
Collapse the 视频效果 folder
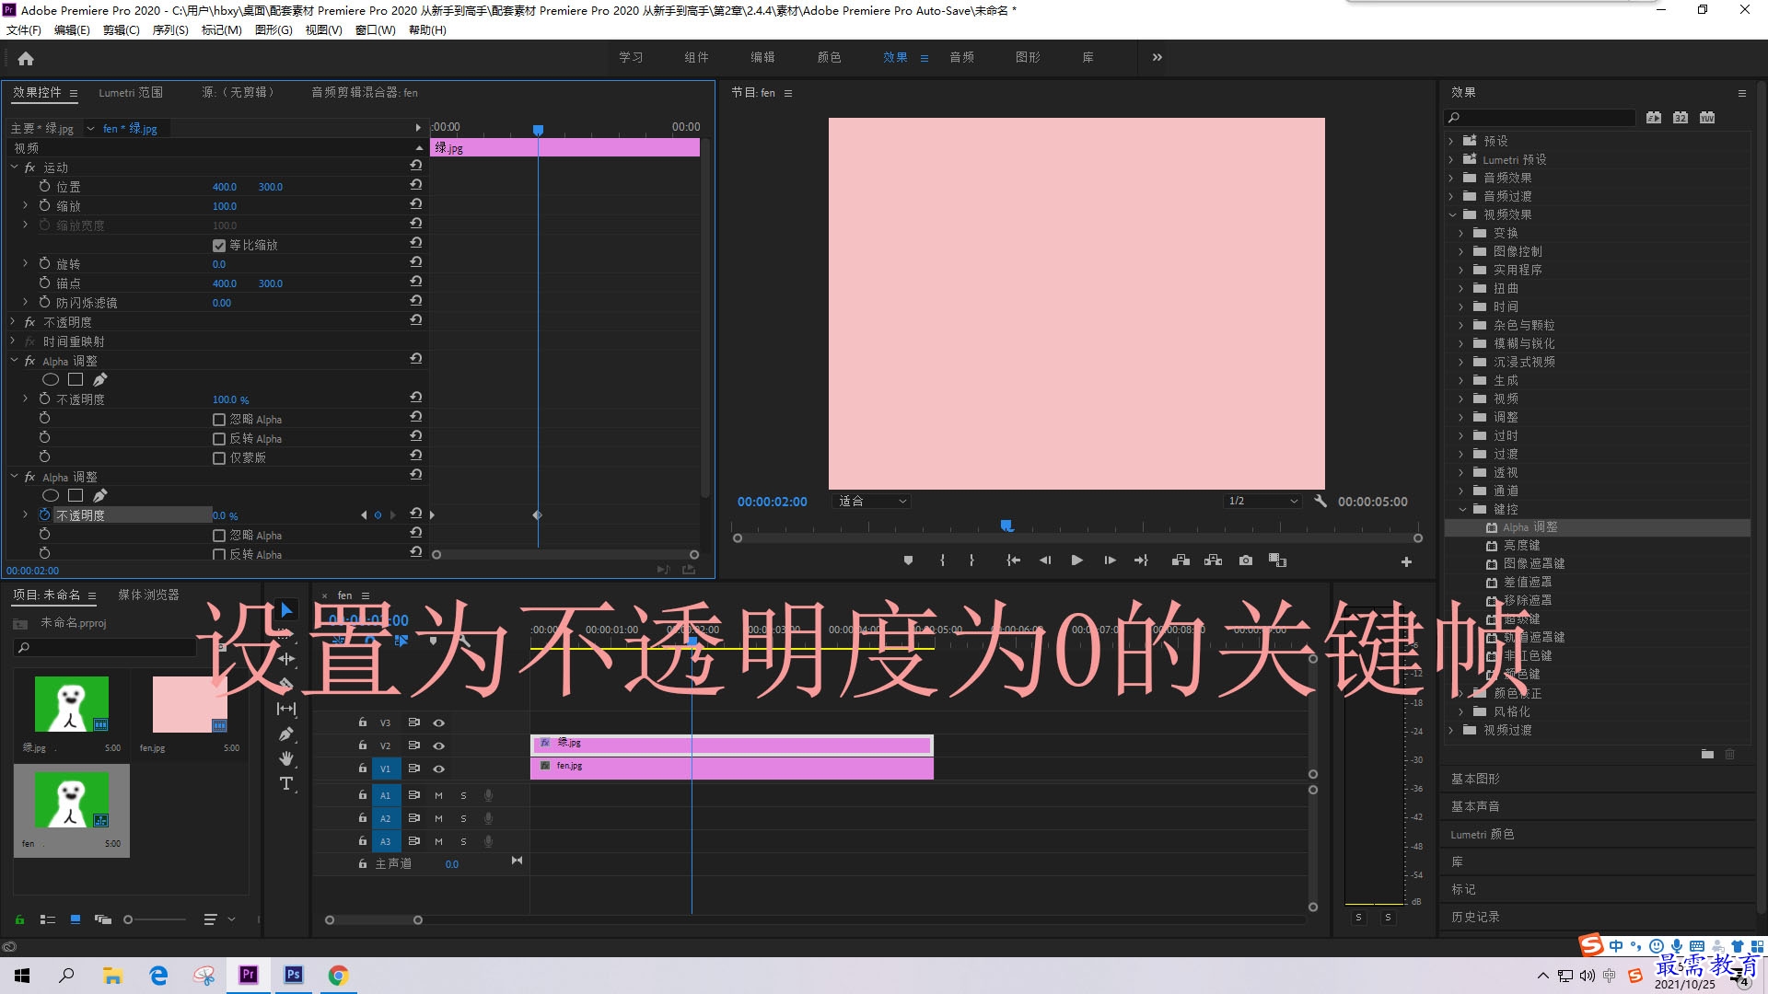click(x=1453, y=214)
